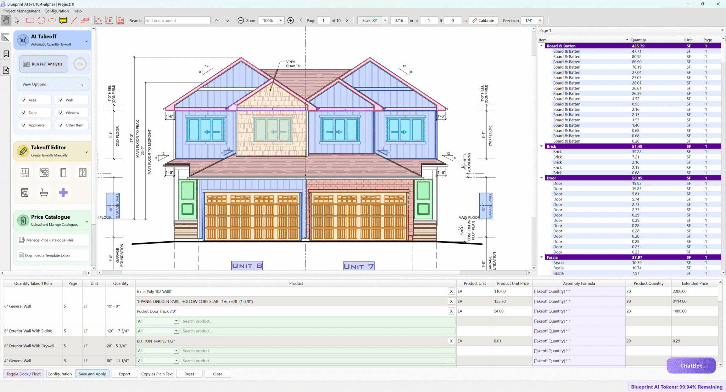Select the window takeoff icon
The image size is (726, 392).
pyautogui.click(x=83, y=173)
